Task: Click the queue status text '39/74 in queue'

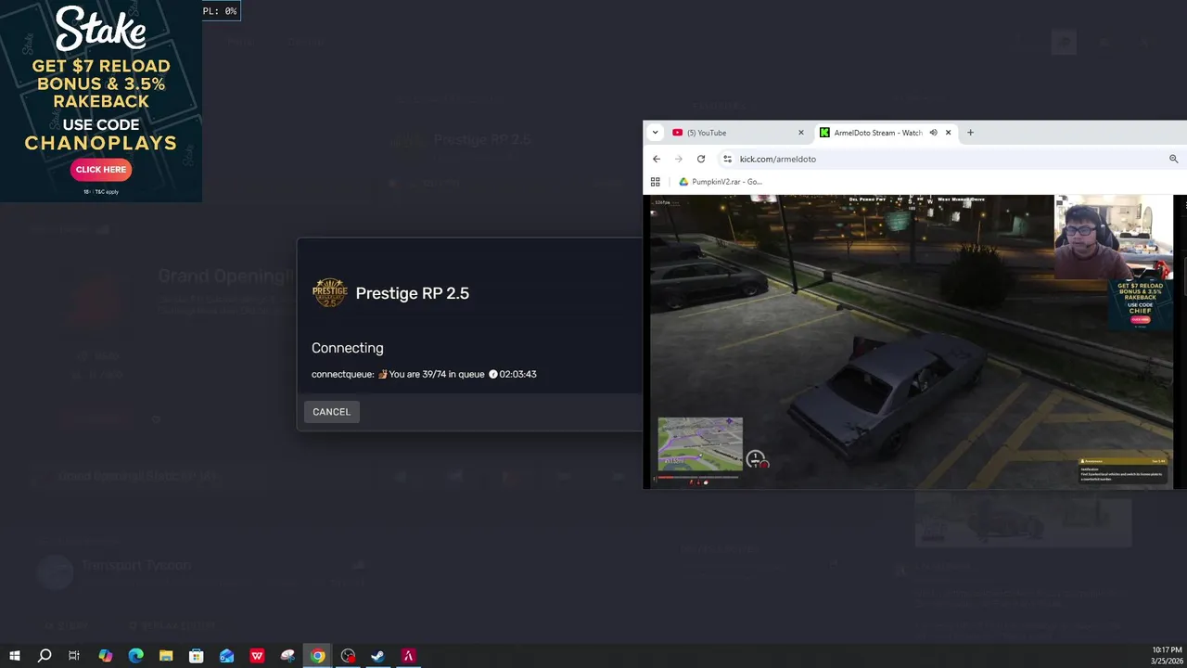Action: point(436,375)
